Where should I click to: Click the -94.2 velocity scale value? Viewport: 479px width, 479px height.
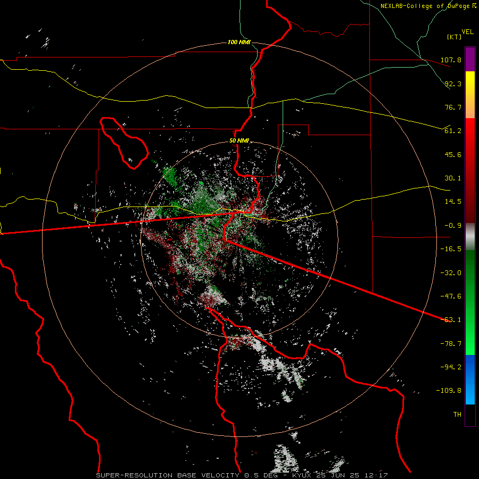[x=451, y=367]
